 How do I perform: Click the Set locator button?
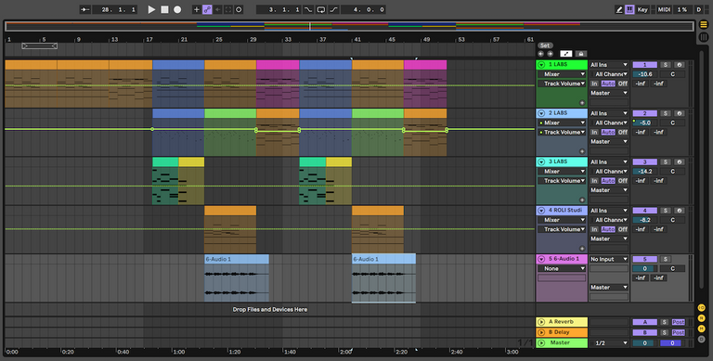[545, 45]
